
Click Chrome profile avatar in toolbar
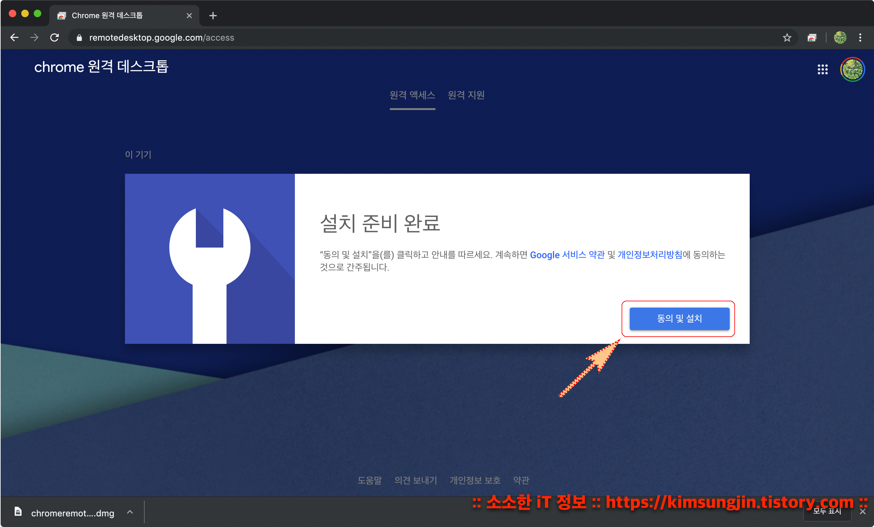click(840, 38)
